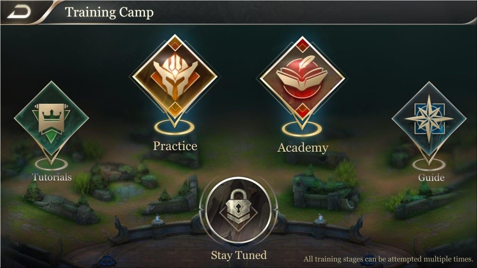Open the Tutorials crown banner icon
This screenshot has height=268, width=477.
[51, 119]
